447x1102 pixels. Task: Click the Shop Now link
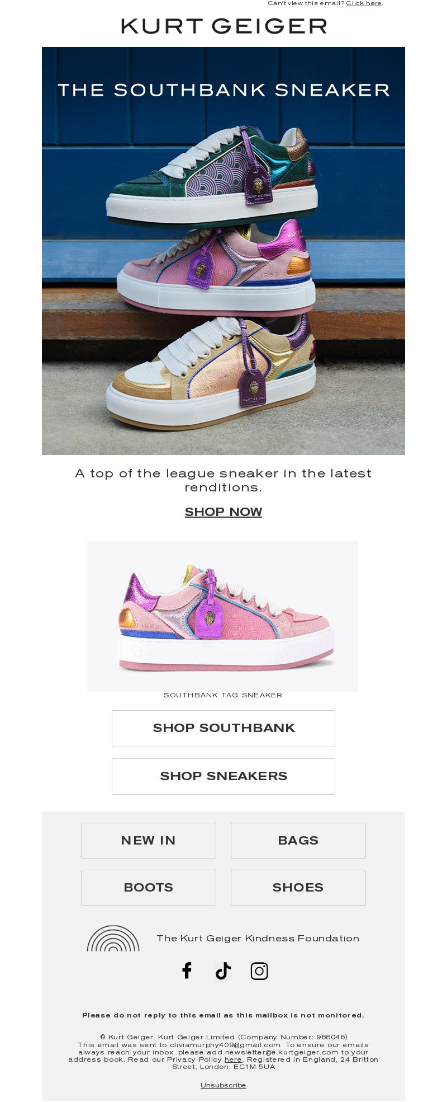(x=223, y=512)
